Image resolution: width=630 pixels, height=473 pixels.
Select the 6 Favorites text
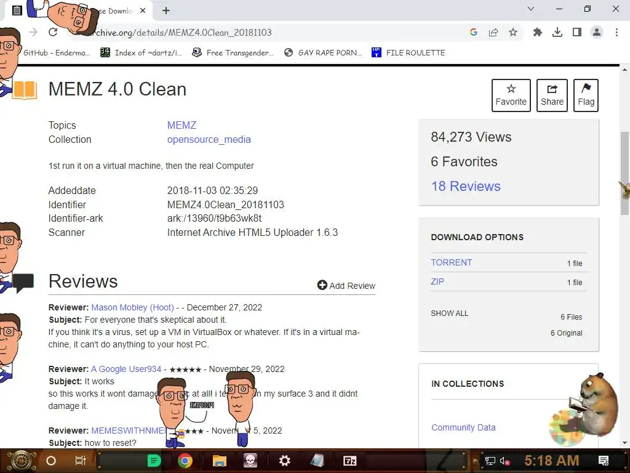464,161
